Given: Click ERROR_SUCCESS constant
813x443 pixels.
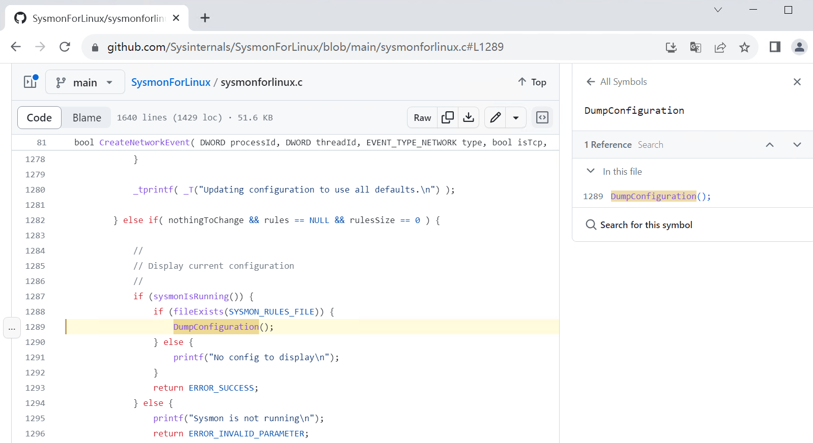Looking at the screenshot, I should click(x=221, y=388).
